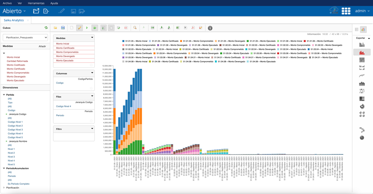Screen dimensions: 373x194
Task: Select the heatmap chart type icon
Action: 361,99
